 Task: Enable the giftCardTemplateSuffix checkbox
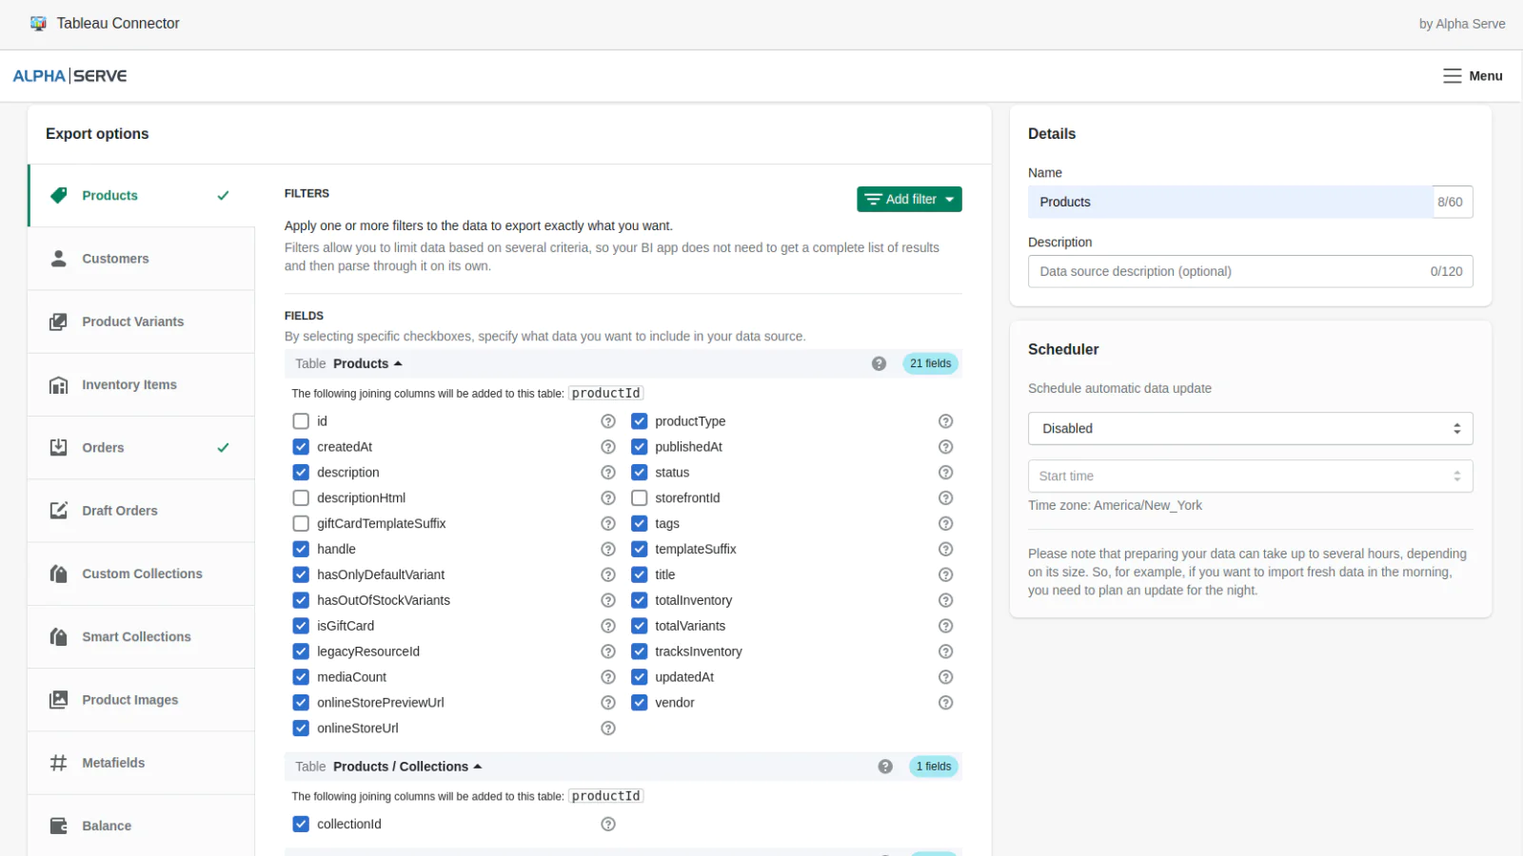pyautogui.click(x=301, y=524)
